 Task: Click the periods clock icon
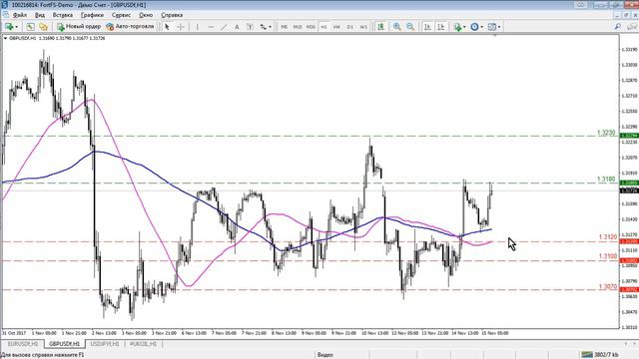[x=475, y=27]
